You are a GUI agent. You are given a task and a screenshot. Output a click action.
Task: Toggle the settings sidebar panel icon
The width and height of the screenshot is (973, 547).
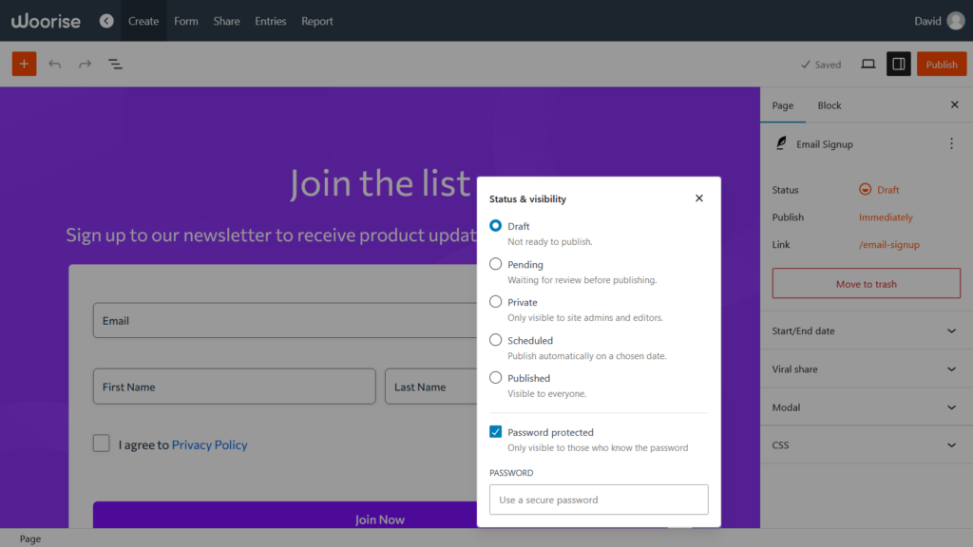[899, 64]
